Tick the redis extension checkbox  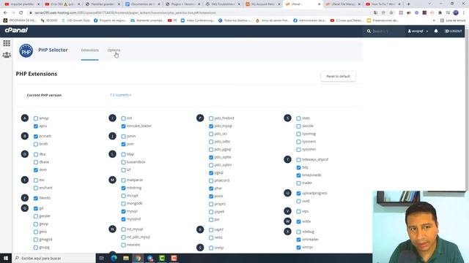coord(211,237)
